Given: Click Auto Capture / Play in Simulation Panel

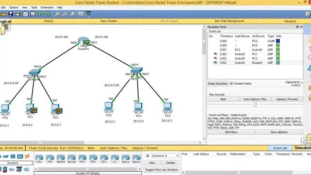Looking at the screenshot, I should pos(255,99).
